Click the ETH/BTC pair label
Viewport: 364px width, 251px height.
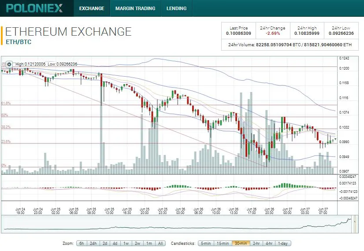point(19,42)
